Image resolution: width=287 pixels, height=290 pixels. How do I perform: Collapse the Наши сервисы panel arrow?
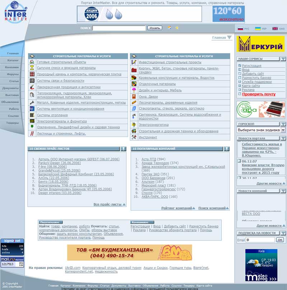(x=283, y=59)
